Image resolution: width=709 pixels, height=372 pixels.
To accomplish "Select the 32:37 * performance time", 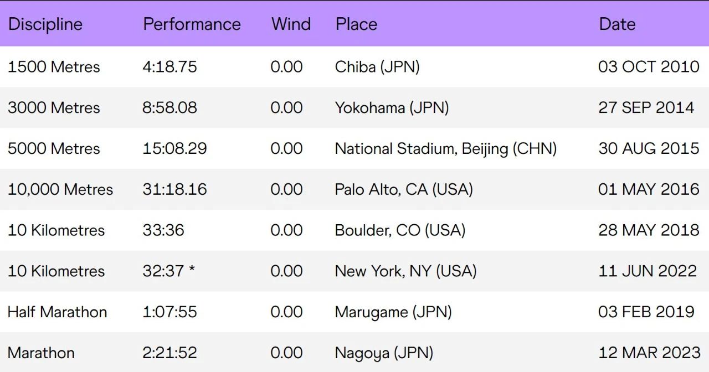I will pyautogui.click(x=168, y=271).
